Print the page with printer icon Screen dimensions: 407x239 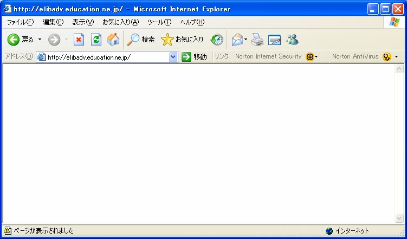click(257, 40)
